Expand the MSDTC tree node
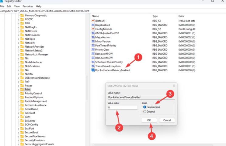This screenshot has height=146, width=226. click(x=18, y=19)
